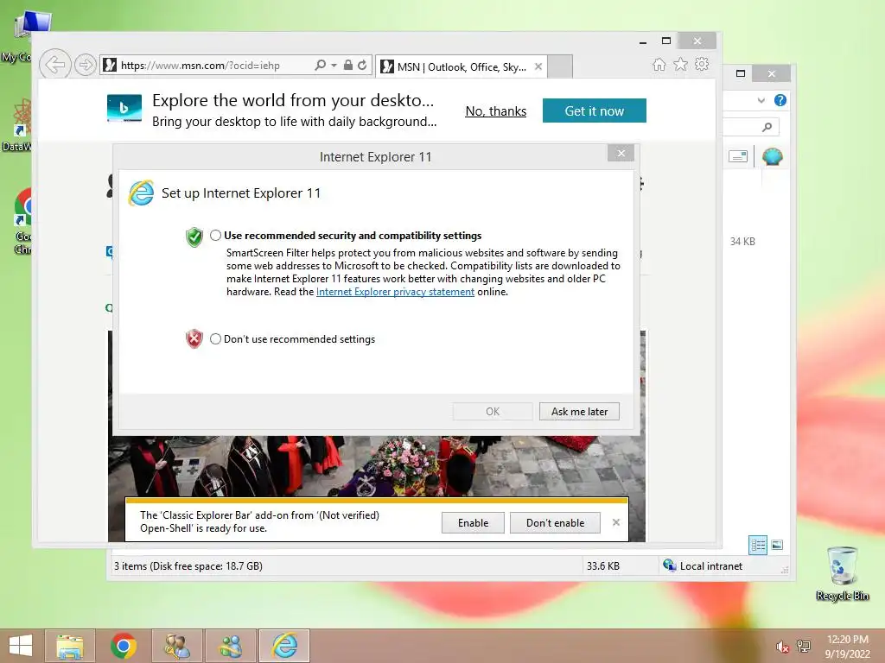The image size is (885, 663).
Task: Click the disabled OK button in setup dialog
Action: click(x=492, y=412)
